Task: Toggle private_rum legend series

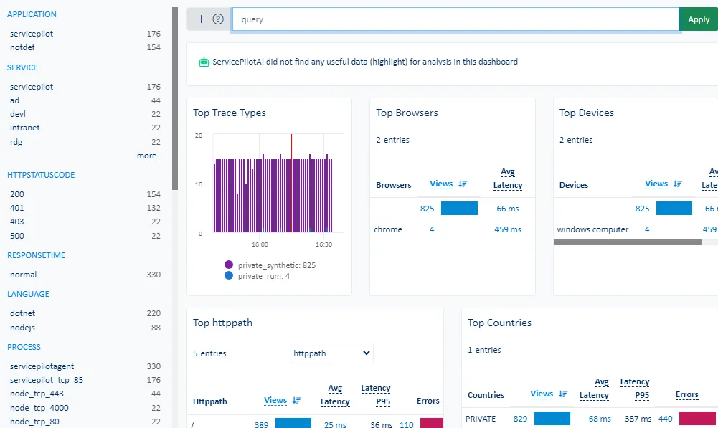Action: pos(229,276)
